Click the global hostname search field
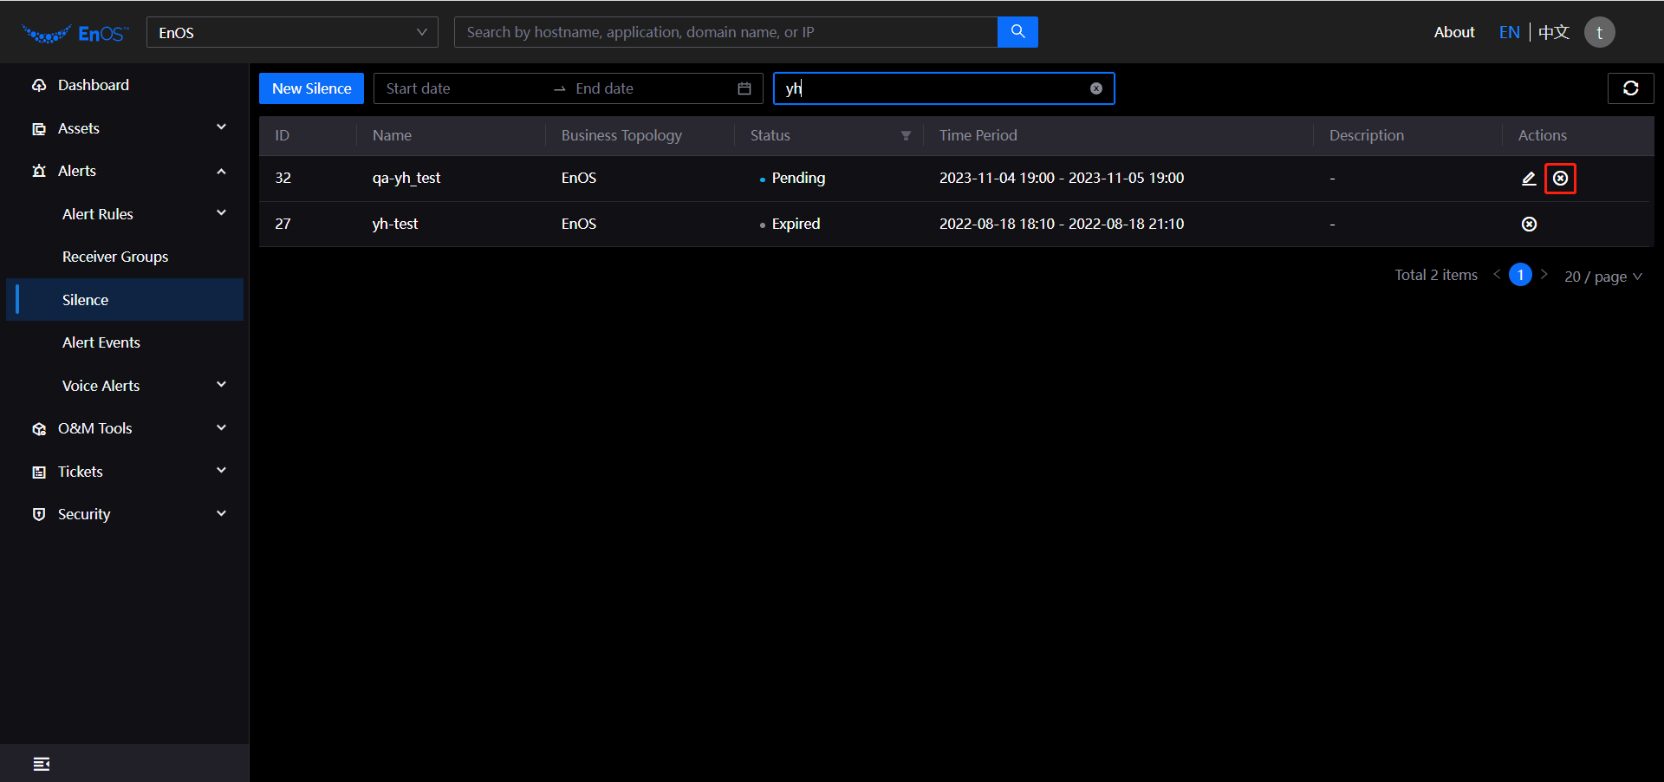 [x=725, y=32]
